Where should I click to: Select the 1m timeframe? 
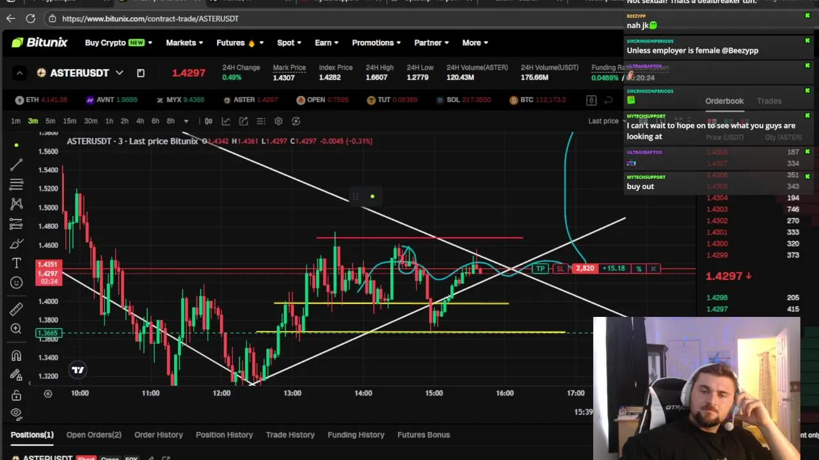[15, 121]
